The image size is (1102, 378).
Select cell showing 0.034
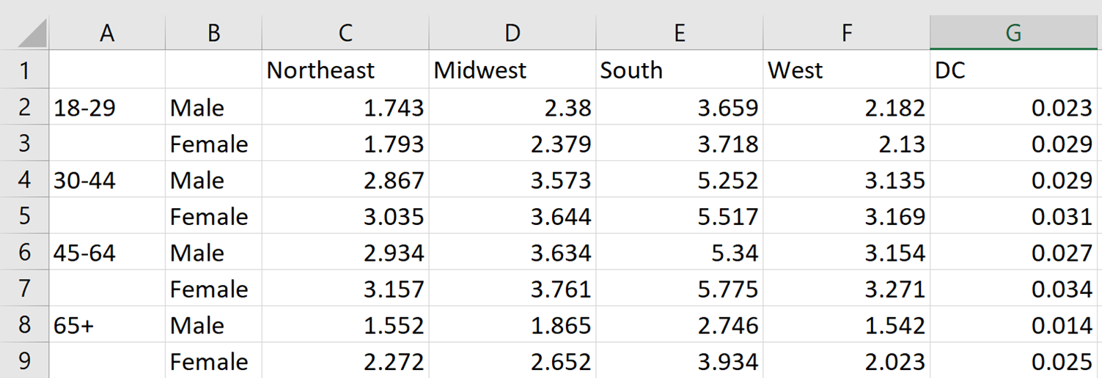click(x=1015, y=289)
